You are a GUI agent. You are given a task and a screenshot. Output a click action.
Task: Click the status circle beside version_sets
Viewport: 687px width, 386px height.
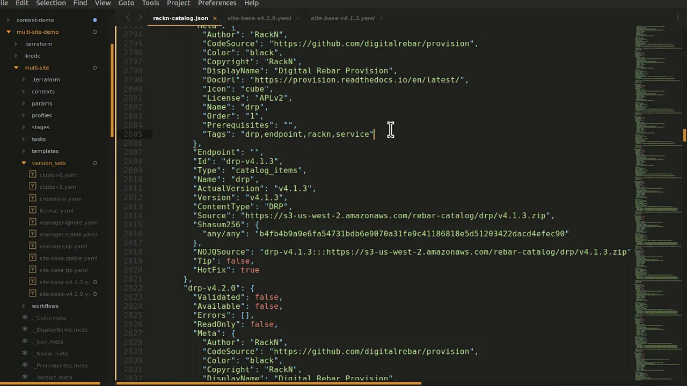[x=95, y=163]
